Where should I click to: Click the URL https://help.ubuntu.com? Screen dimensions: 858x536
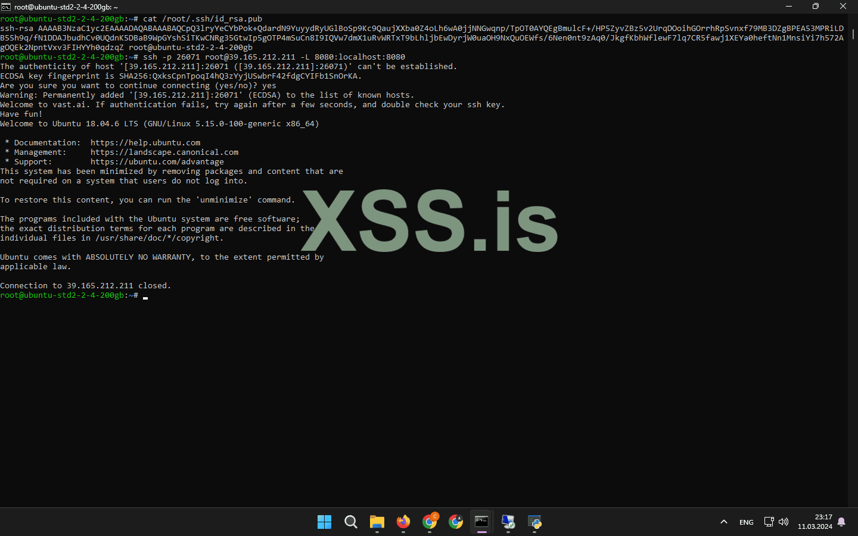(145, 142)
